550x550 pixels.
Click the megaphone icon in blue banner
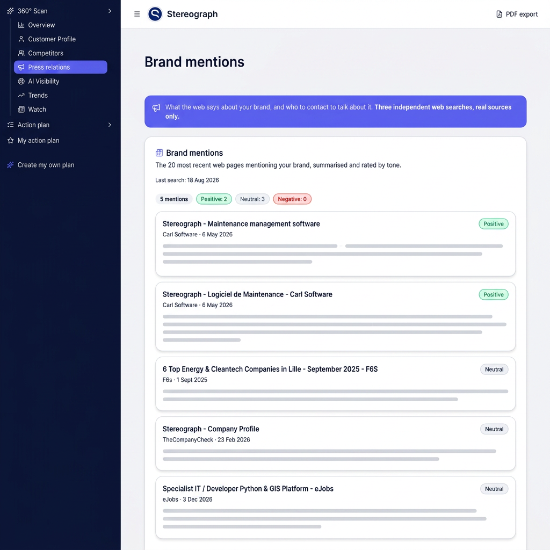(156, 107)
